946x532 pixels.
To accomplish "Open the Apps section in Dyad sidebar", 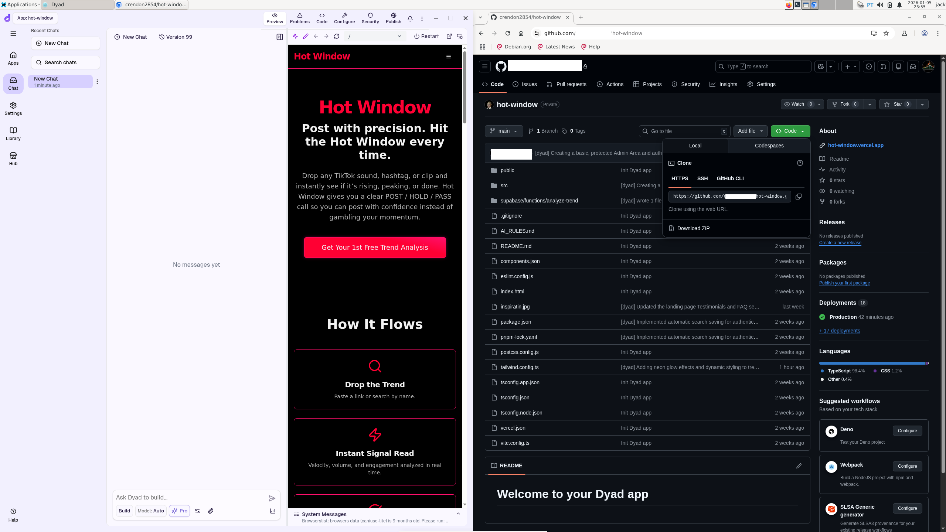I will tap(13, 58).
